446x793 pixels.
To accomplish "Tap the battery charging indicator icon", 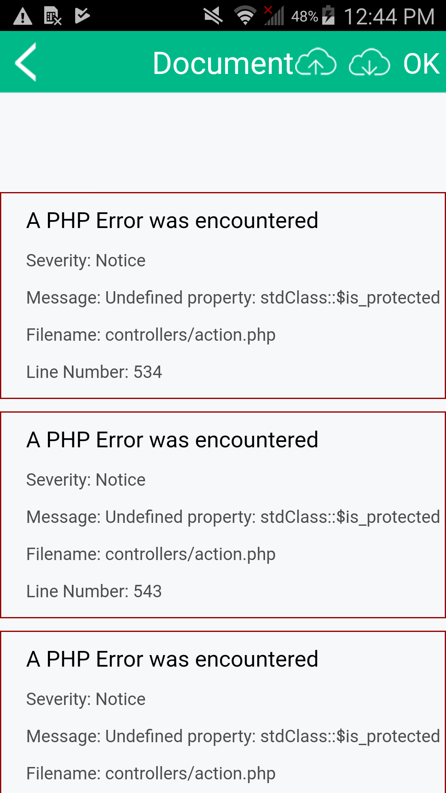I will pyautogui.click(x=328, y=15).
